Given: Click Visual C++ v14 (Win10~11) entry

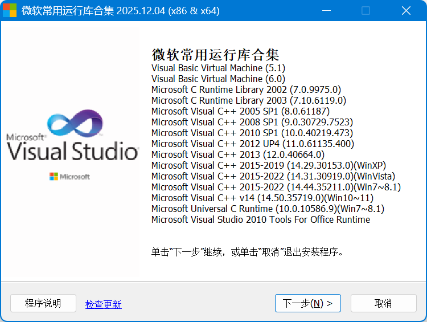Looking at the screenshot, I should pos(262,198).
